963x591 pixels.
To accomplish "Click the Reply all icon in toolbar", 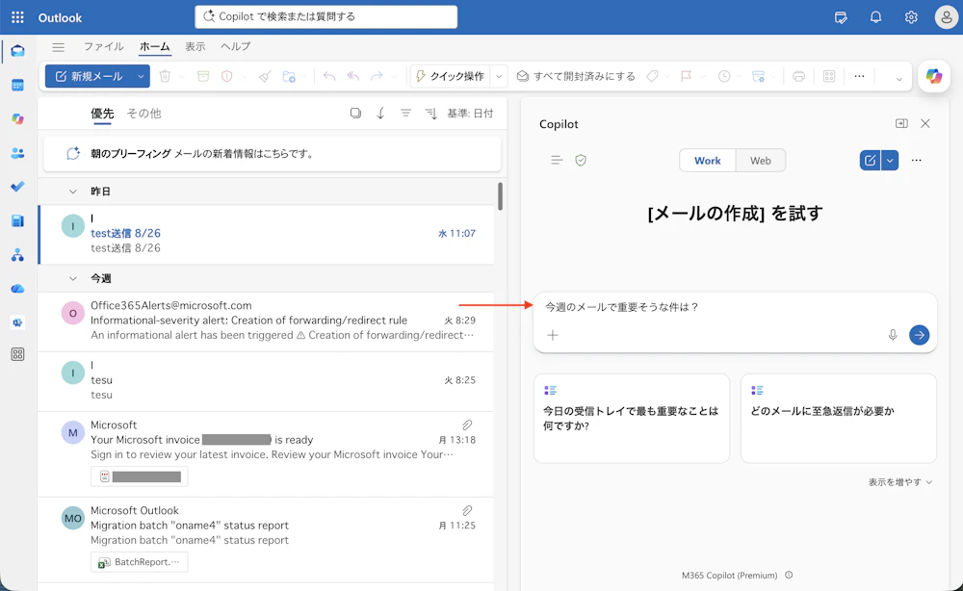I will [353, 76].
